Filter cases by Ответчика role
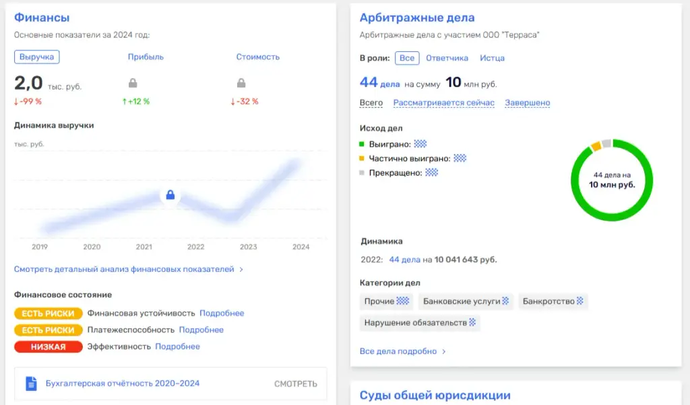The image size is (690, 405). click(447, 58)
